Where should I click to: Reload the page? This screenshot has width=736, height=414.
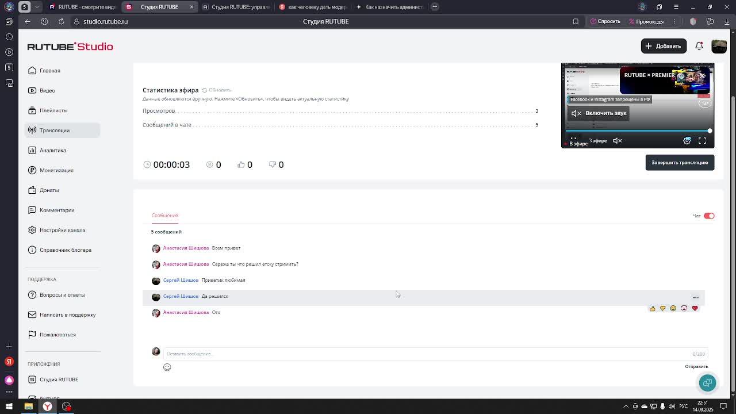pyautogui.click(x=61, y=21)
